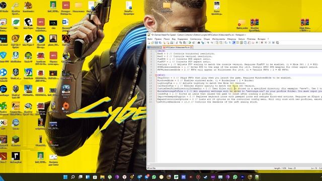The height and width of the screenshot is (181, 322).
Task: Open Premiere Pro from the taskbar
Action: tap(243, 177)
